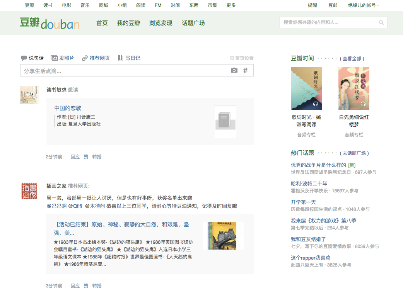Click the 写日记 notebook icon
This screenshot has width=403, height=299.
(120, 58)
